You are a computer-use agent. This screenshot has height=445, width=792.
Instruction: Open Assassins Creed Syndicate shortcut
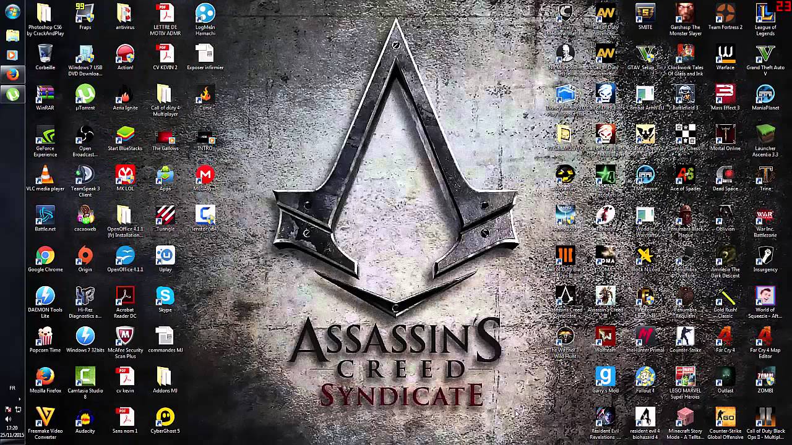565,302
